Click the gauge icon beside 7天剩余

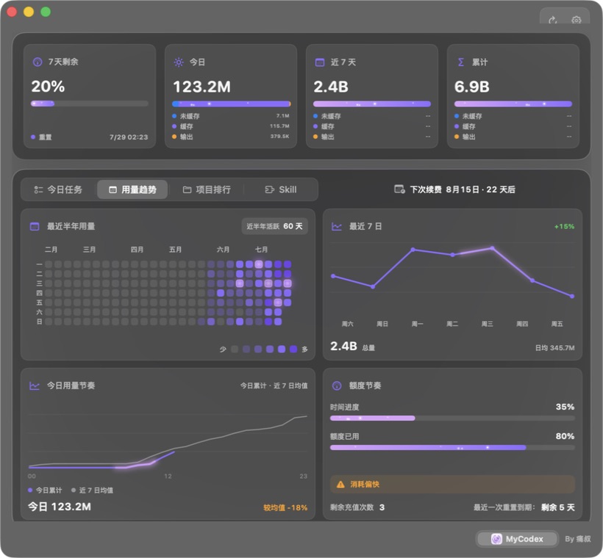[38, 62]
